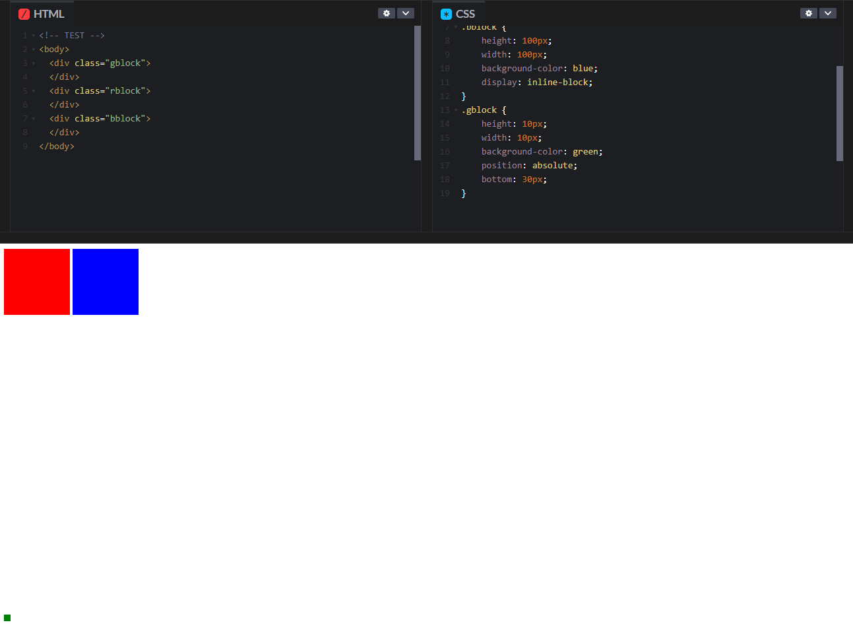Screen dimensions: 853x639
Task: Click the class="rblock" div line
Action: pos(100,91)
